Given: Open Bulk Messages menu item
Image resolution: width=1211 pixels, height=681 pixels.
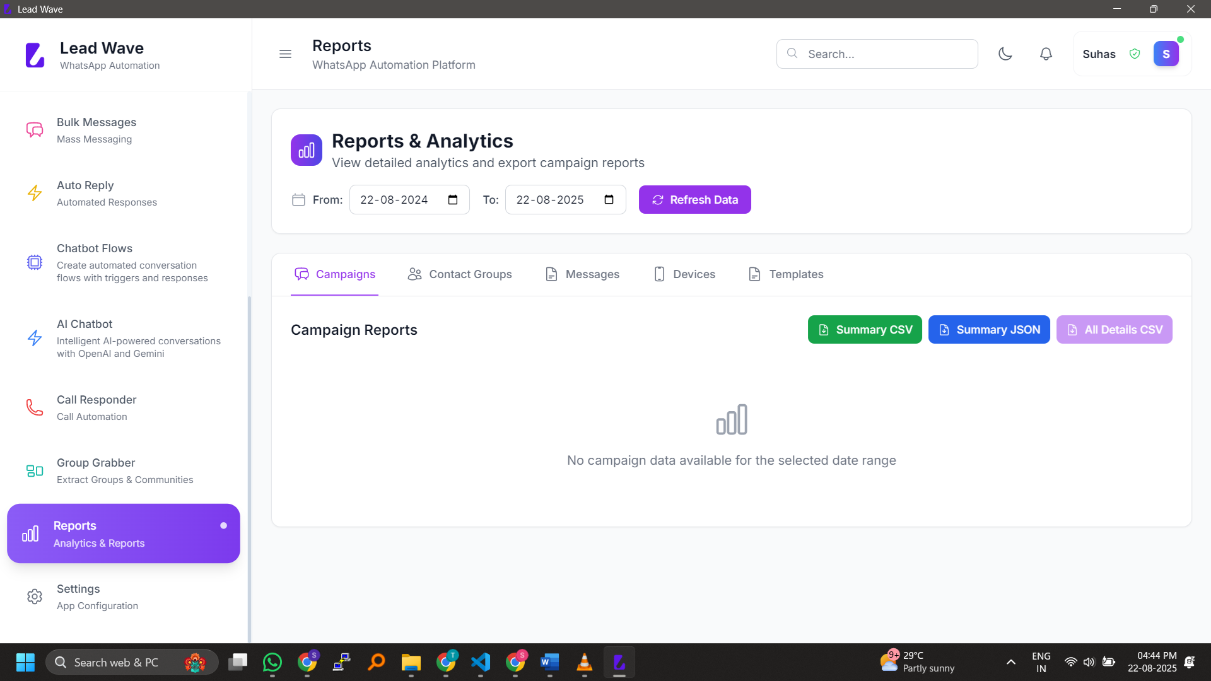Looking at the screenshot, I should point(124,130).
